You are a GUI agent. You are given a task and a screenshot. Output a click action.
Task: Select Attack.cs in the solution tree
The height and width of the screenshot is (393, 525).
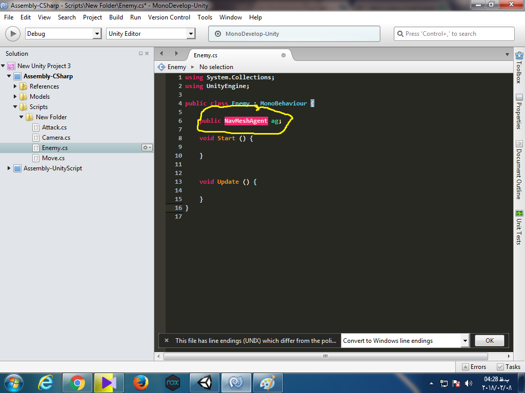(x=54, y=127)
